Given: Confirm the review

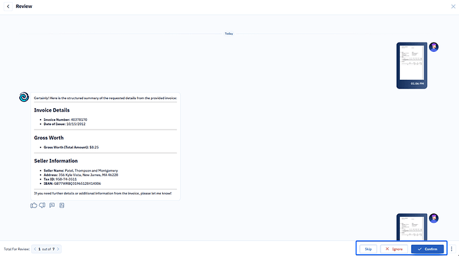Looking at the screenshot, I should pyautogui.click(x=427, y=249).
